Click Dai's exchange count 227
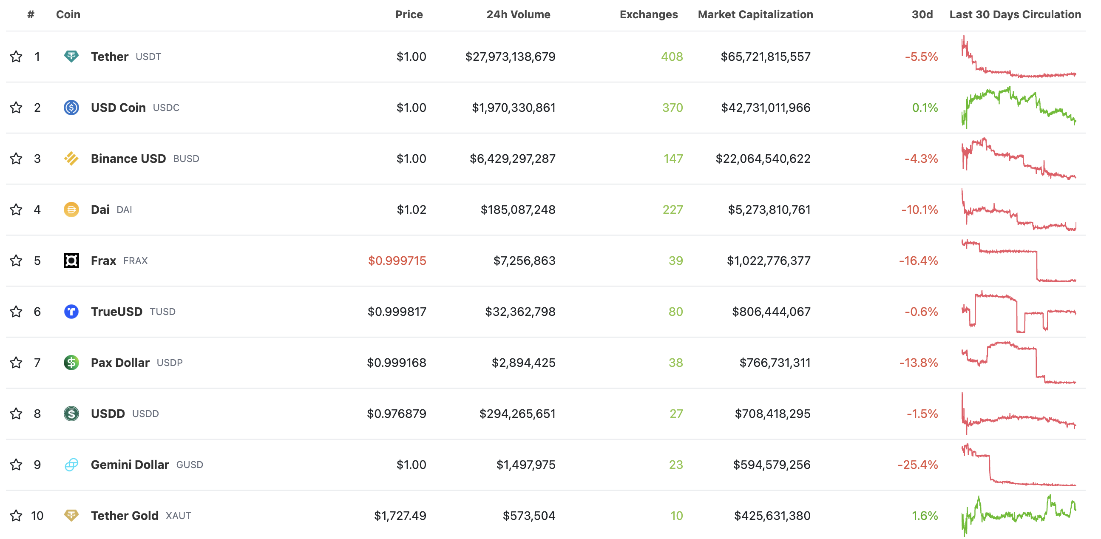Viewport: 1101px width, 539px height. tap(673, 210)
